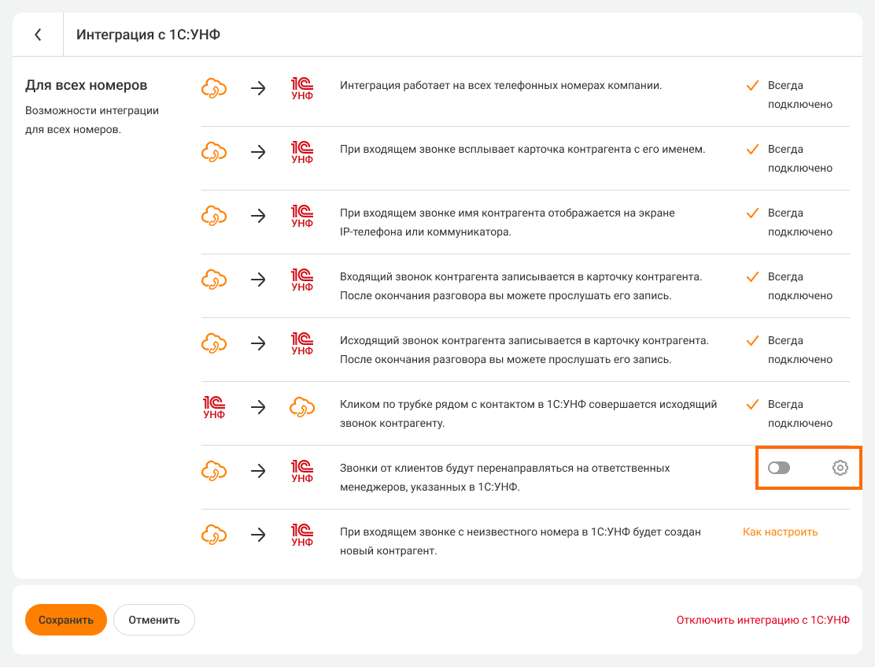The image size is (875, 667).
Task: Click checkmark on outgoing call recording row
Action: tap(752, 340)
